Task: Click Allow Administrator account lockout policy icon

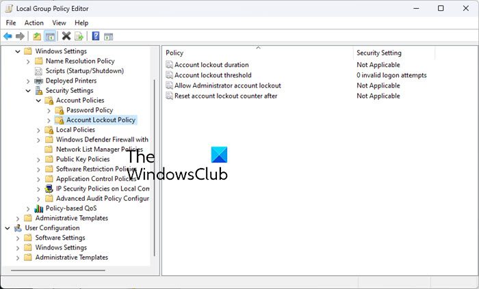Action: click(x=169, y=85)
